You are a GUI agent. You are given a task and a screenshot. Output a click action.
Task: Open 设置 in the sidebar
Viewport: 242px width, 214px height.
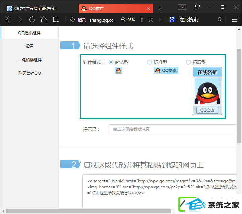(x=30, y=46)
